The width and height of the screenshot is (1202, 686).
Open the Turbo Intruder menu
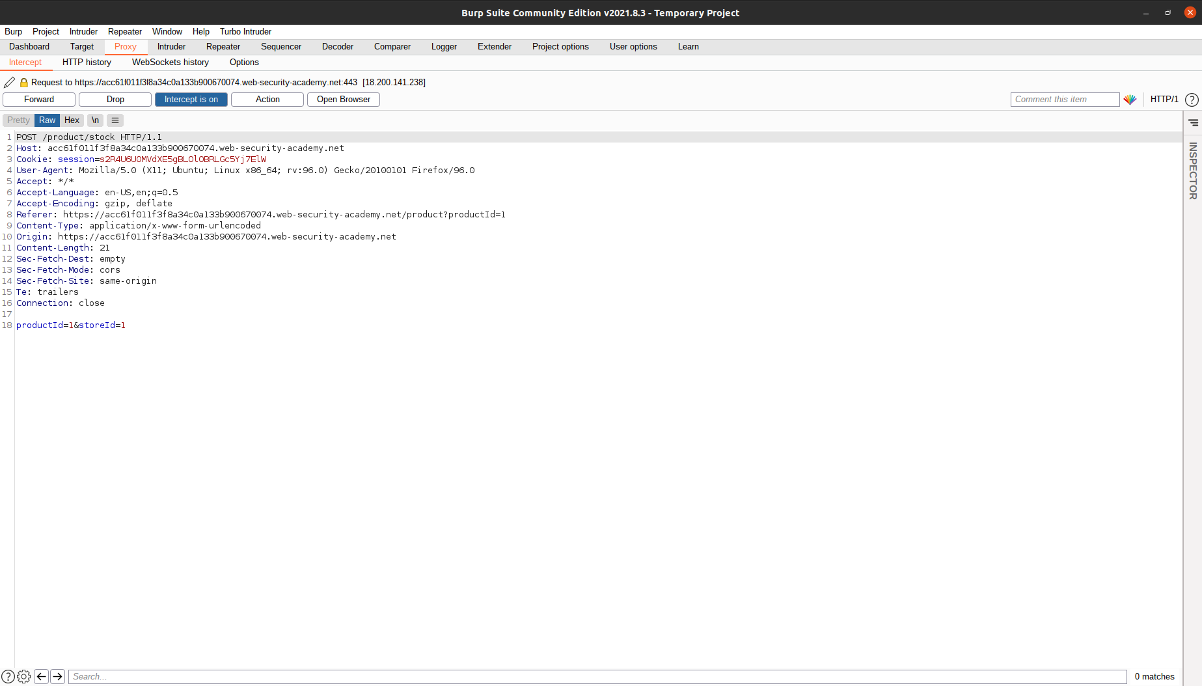(245, 32)
